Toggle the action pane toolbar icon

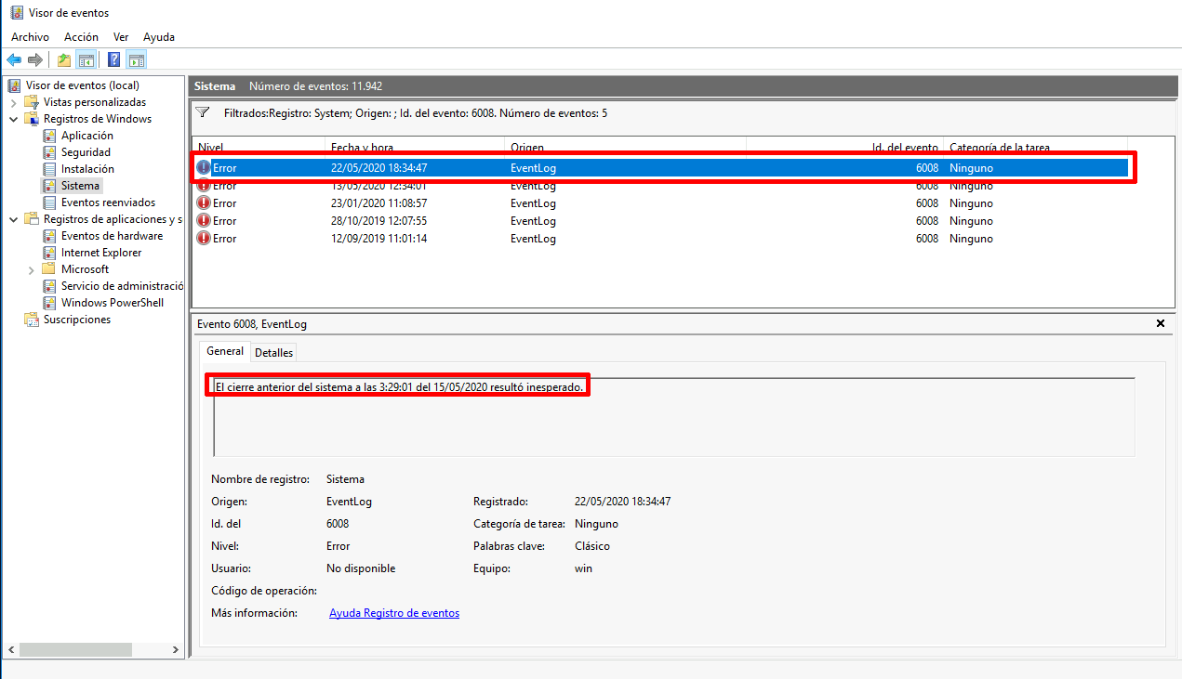point(137,60)
